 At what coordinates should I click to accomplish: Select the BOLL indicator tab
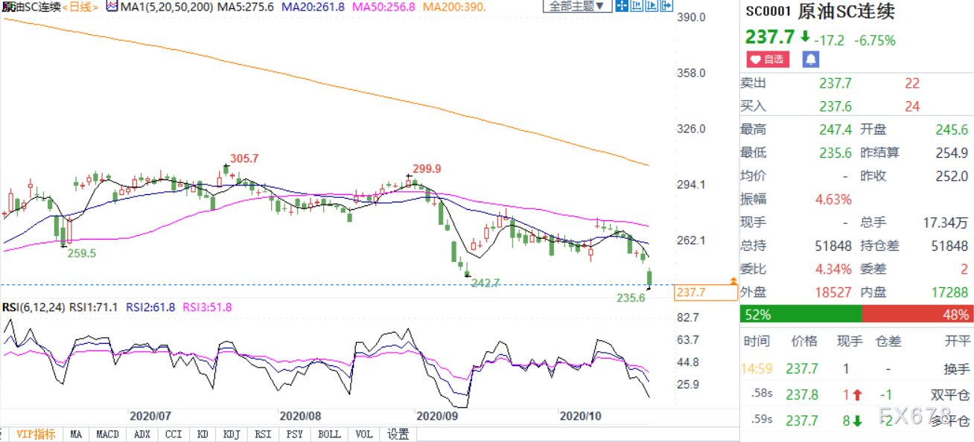click(328, 434)
